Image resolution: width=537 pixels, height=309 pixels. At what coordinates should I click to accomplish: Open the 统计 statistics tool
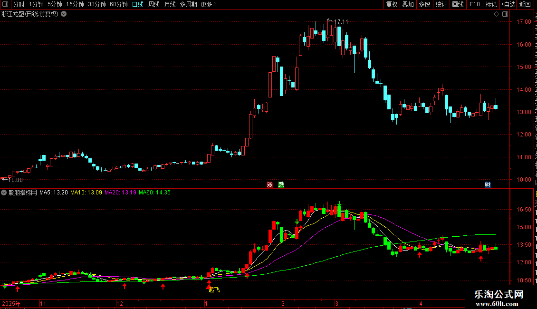[x=441, y=4]
